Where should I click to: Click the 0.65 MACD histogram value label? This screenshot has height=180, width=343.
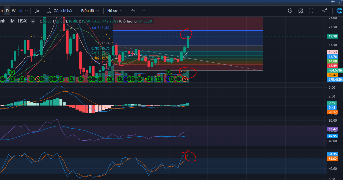coord(332,103)
